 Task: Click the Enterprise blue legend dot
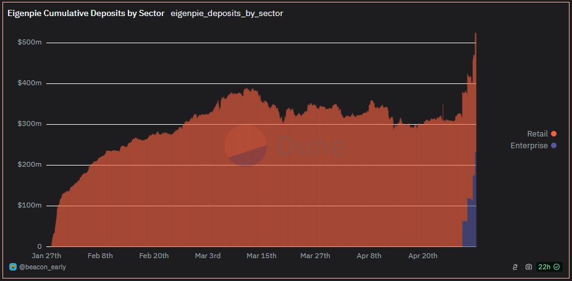pos(553,146)
